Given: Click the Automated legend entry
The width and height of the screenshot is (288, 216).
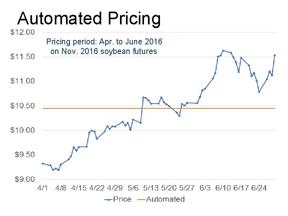Looking at the screenshot, I should point(165,199).
